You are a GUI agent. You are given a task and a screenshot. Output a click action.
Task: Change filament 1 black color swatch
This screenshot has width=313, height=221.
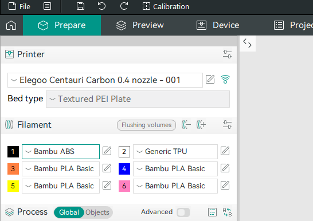pos(13,152)
